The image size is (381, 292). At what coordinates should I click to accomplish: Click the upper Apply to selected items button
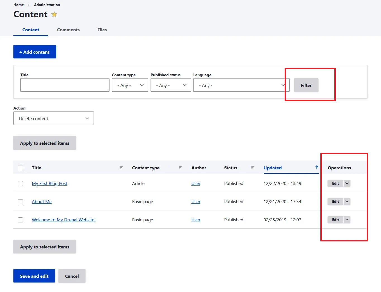pos(45,143)
